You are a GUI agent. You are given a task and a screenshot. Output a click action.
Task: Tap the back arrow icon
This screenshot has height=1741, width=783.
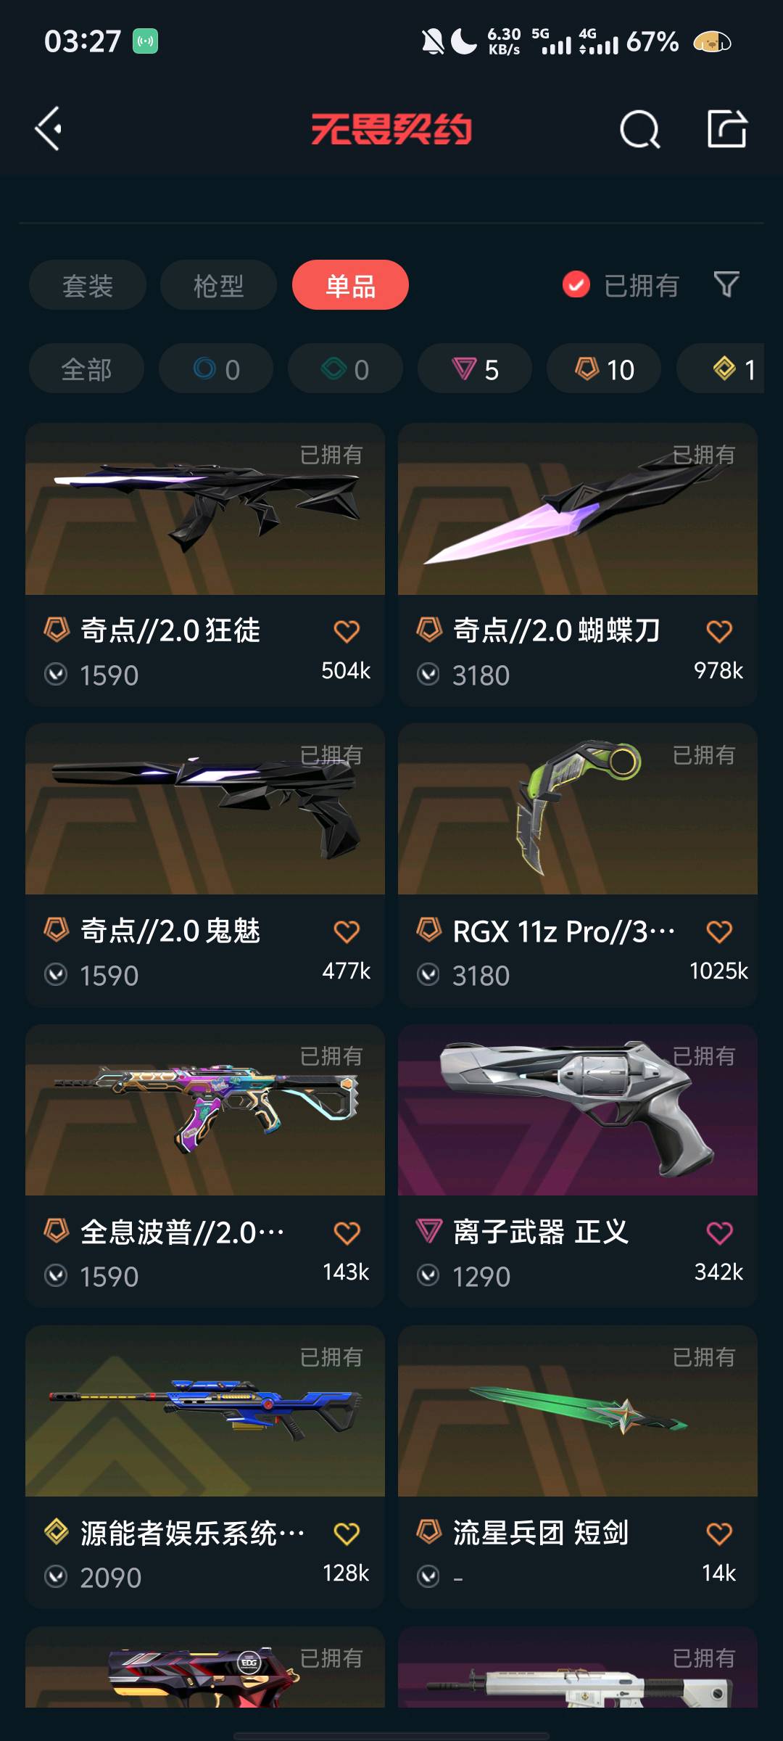tap(48, 129)
